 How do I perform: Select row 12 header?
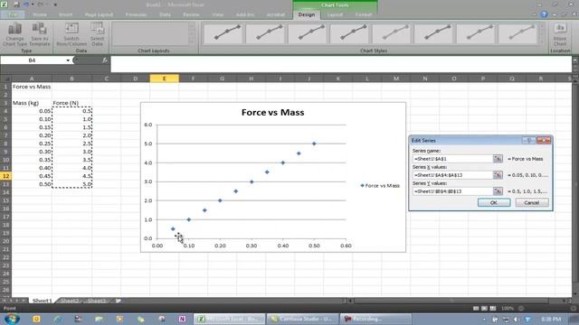pos(5,176)
